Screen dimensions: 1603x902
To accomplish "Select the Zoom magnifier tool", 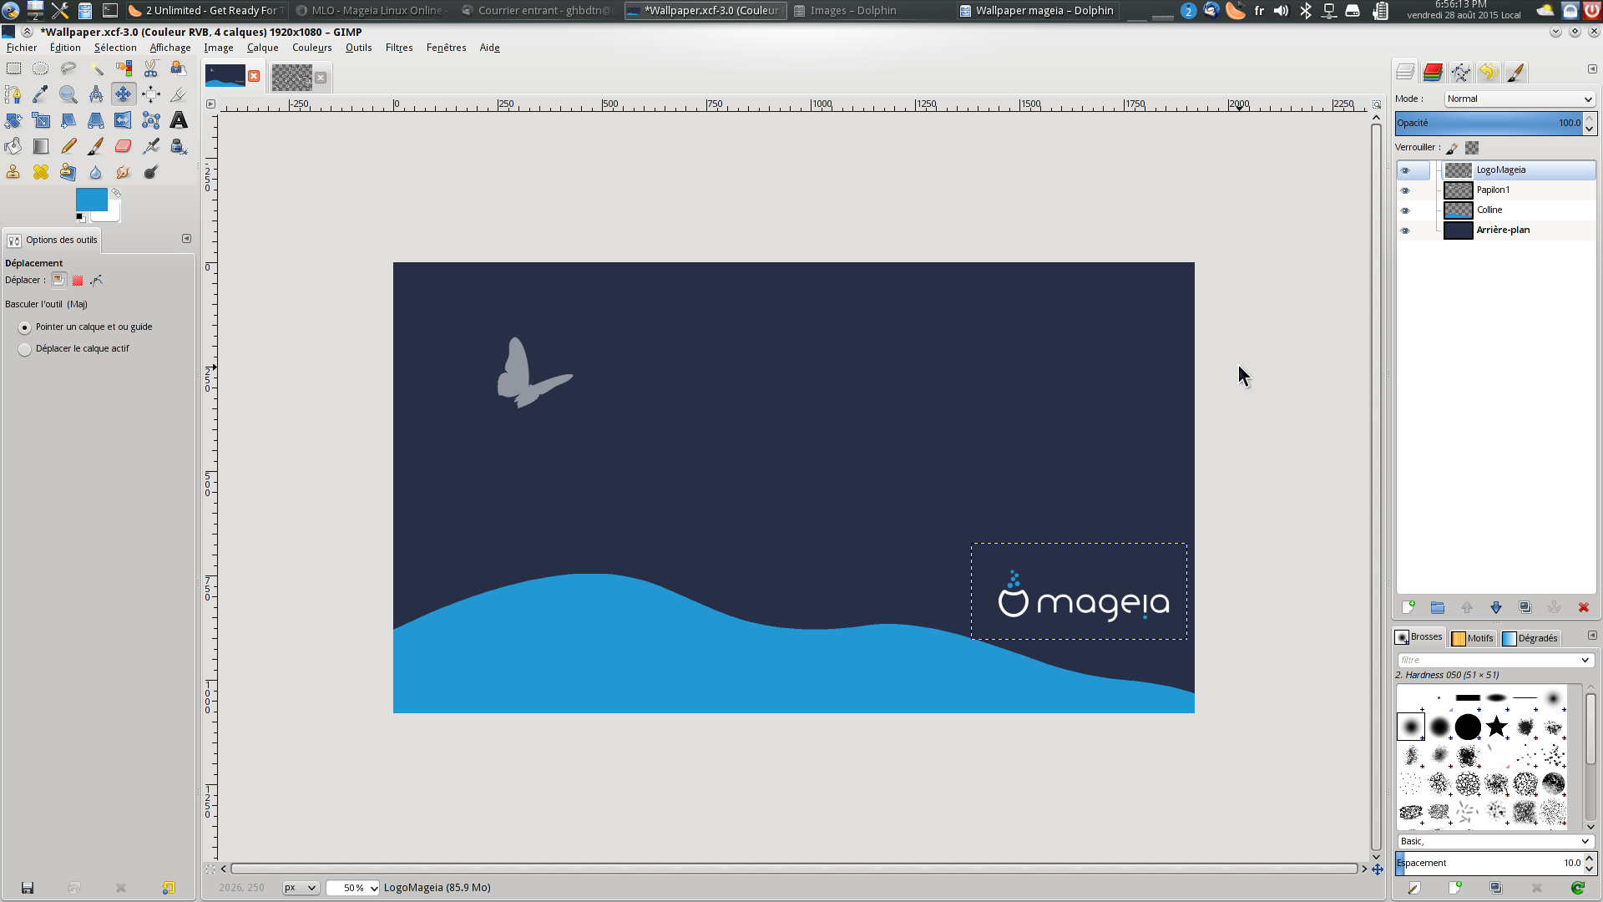I will click(x=68, y=94).
